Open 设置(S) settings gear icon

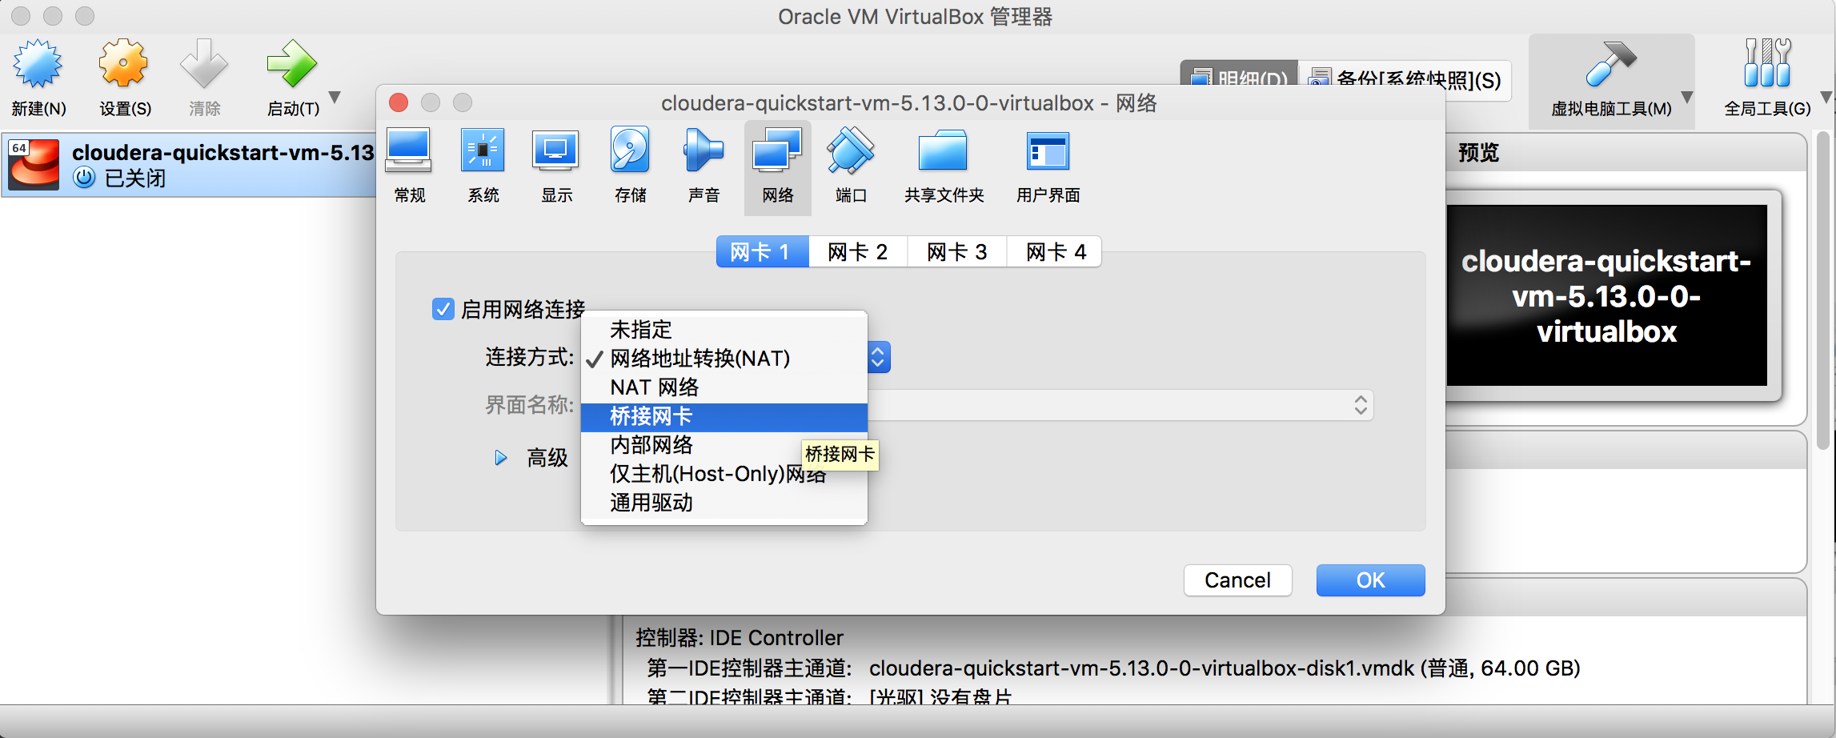click(124, 63)
